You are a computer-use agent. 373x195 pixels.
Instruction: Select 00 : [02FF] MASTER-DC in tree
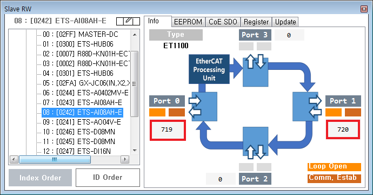click(81, 34)
